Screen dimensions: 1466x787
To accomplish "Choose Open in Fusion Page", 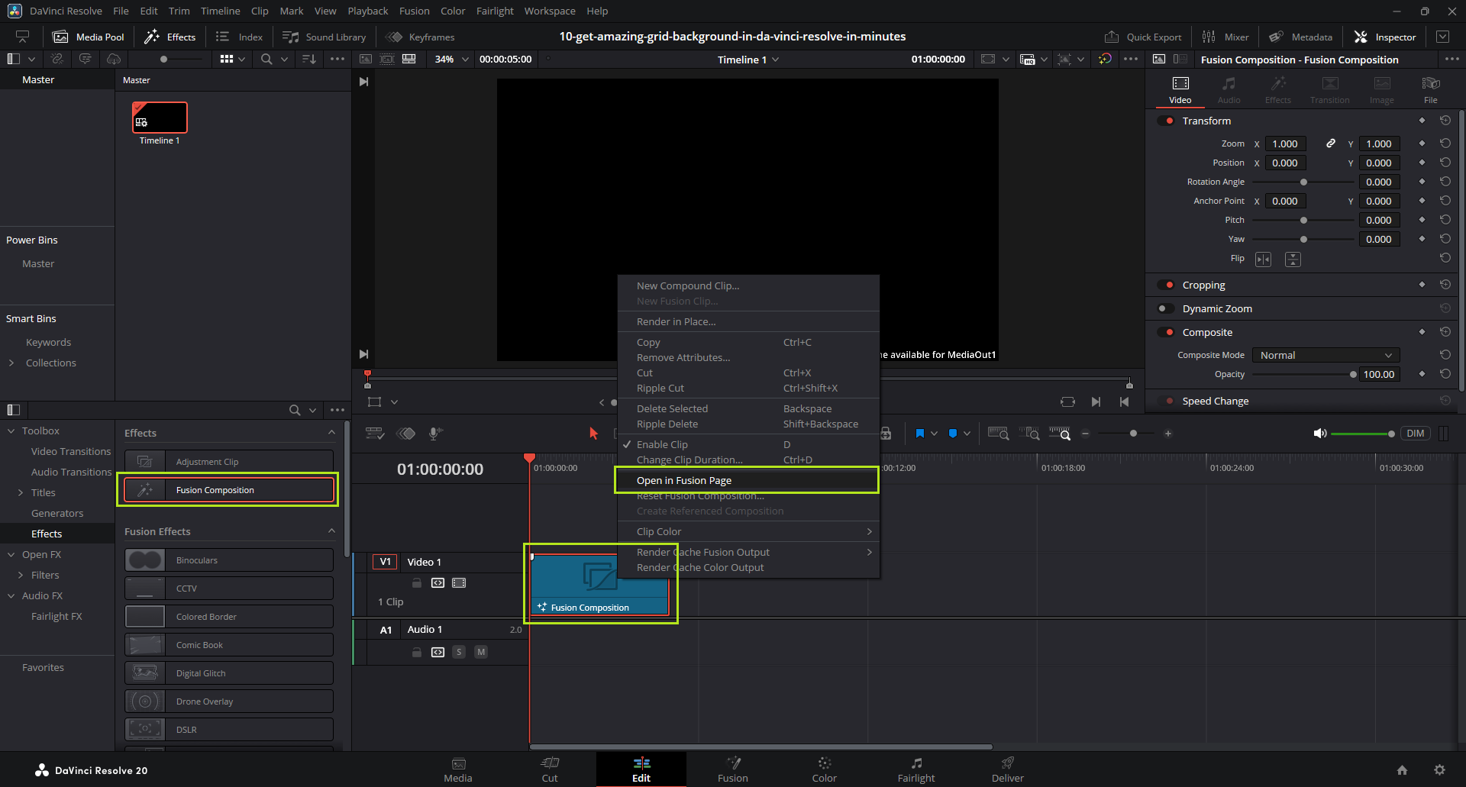I will tap(684, 480).
